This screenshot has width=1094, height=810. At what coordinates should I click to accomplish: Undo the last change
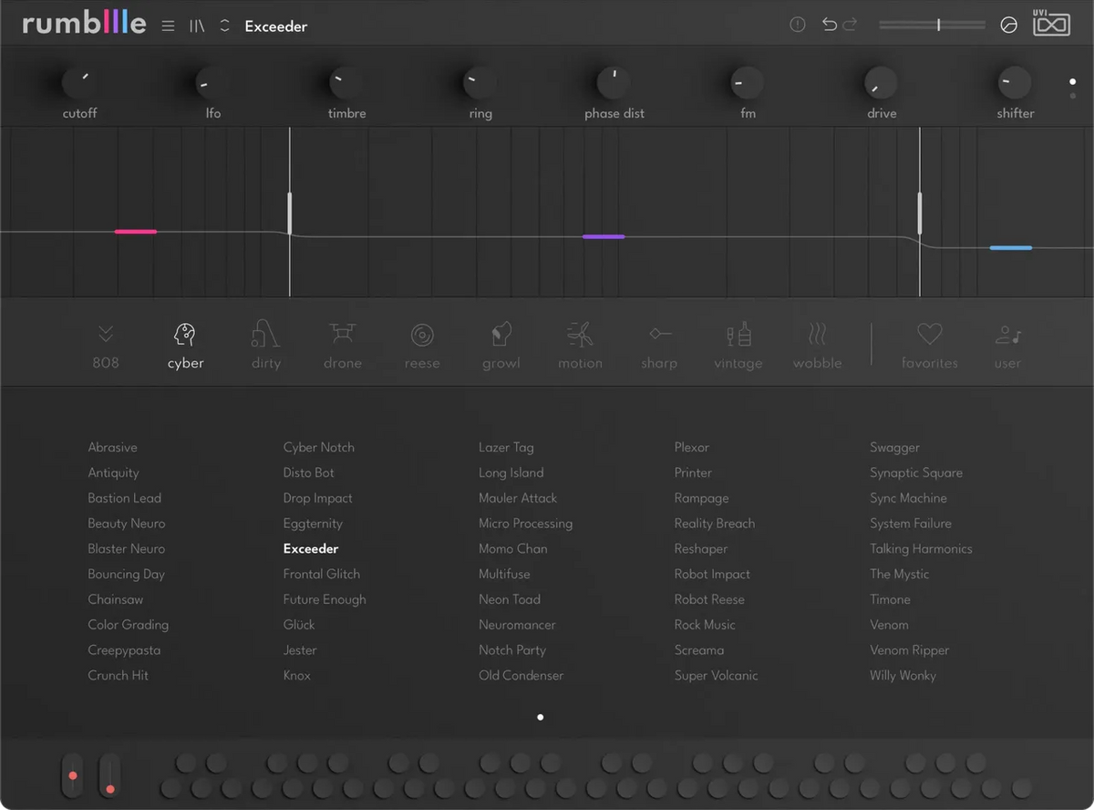click(x=829, y=25)
